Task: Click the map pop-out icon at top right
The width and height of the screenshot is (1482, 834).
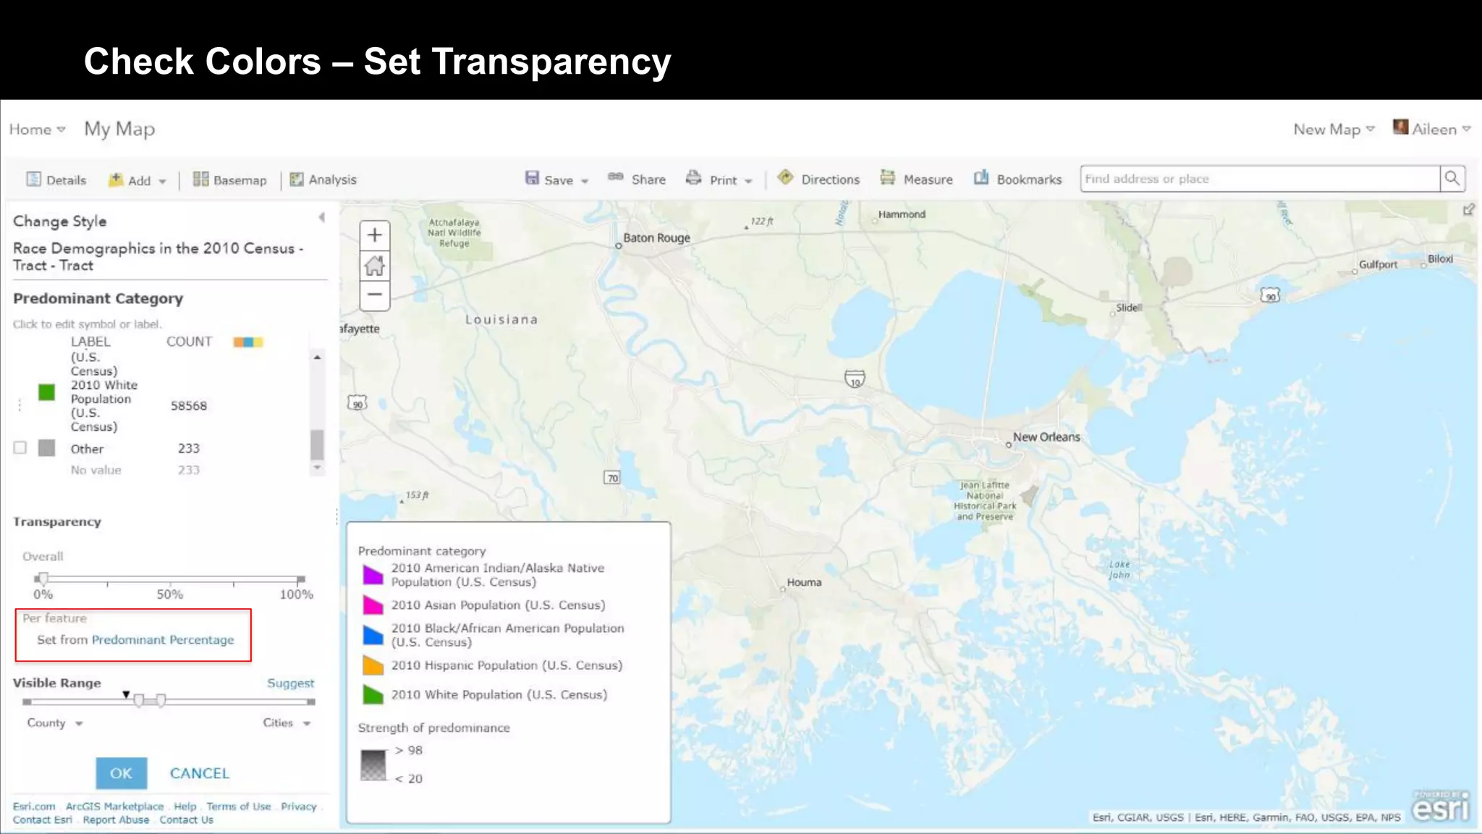Action: (x=1468, y=210)
